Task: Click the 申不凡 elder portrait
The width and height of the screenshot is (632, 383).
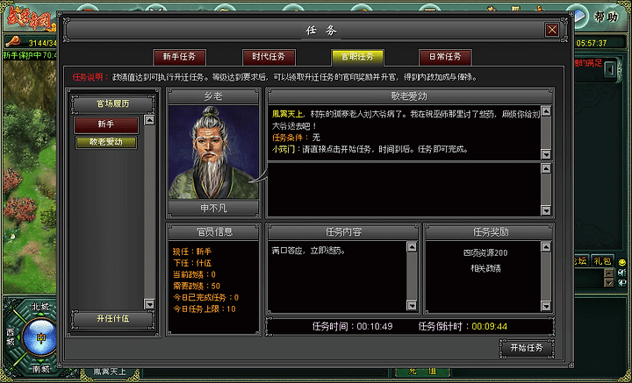Action: tap(213, 152)
